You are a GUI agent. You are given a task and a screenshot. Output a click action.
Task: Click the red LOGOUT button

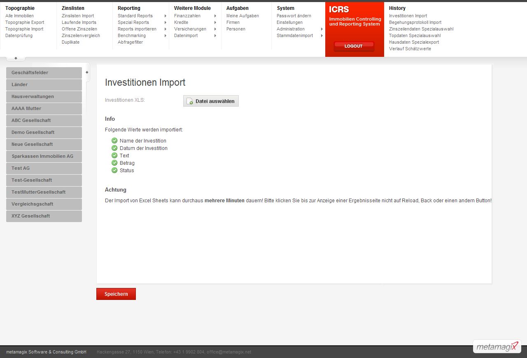354,46
